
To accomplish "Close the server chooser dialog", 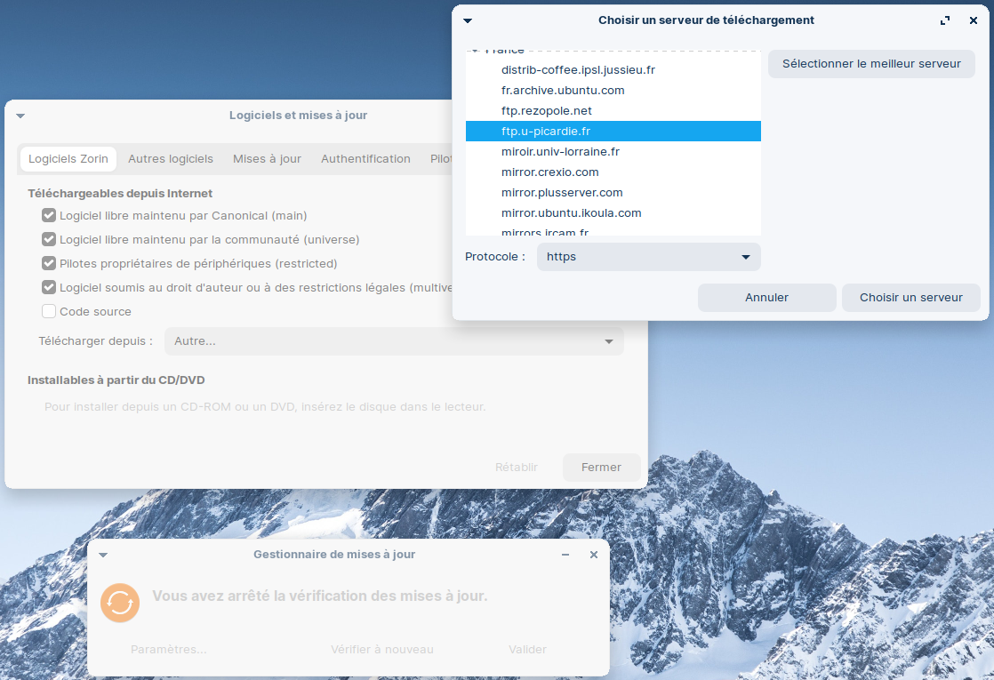I will pos(974,20).
